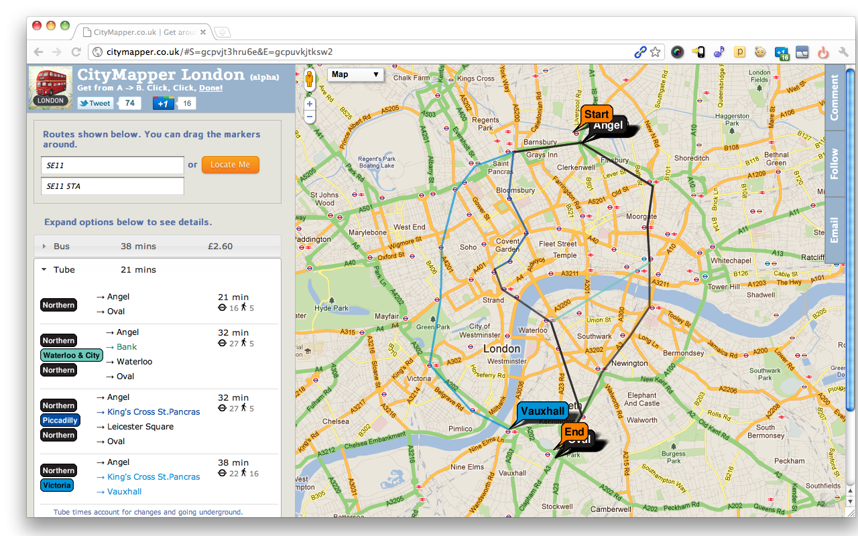This screenshot has width=858, height=536.
Task: Click the orange End marker
Action: point(574,431)
